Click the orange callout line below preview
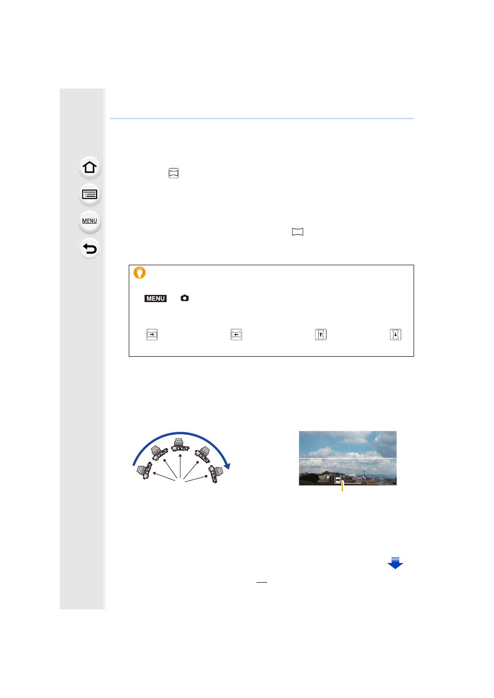The height and width of the screenshot is (698, 494). (342, 487)
